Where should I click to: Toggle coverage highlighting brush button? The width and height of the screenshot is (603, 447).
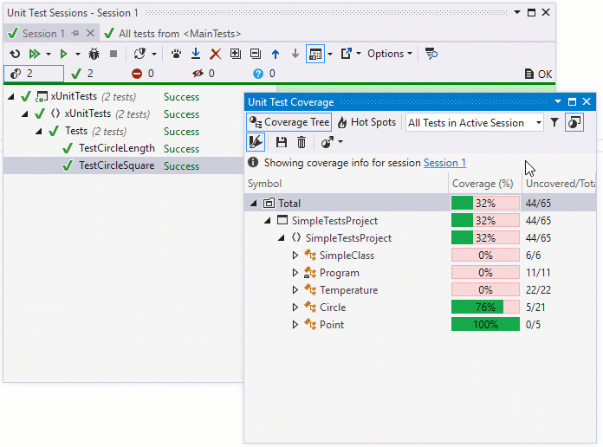tap(256, 142)
